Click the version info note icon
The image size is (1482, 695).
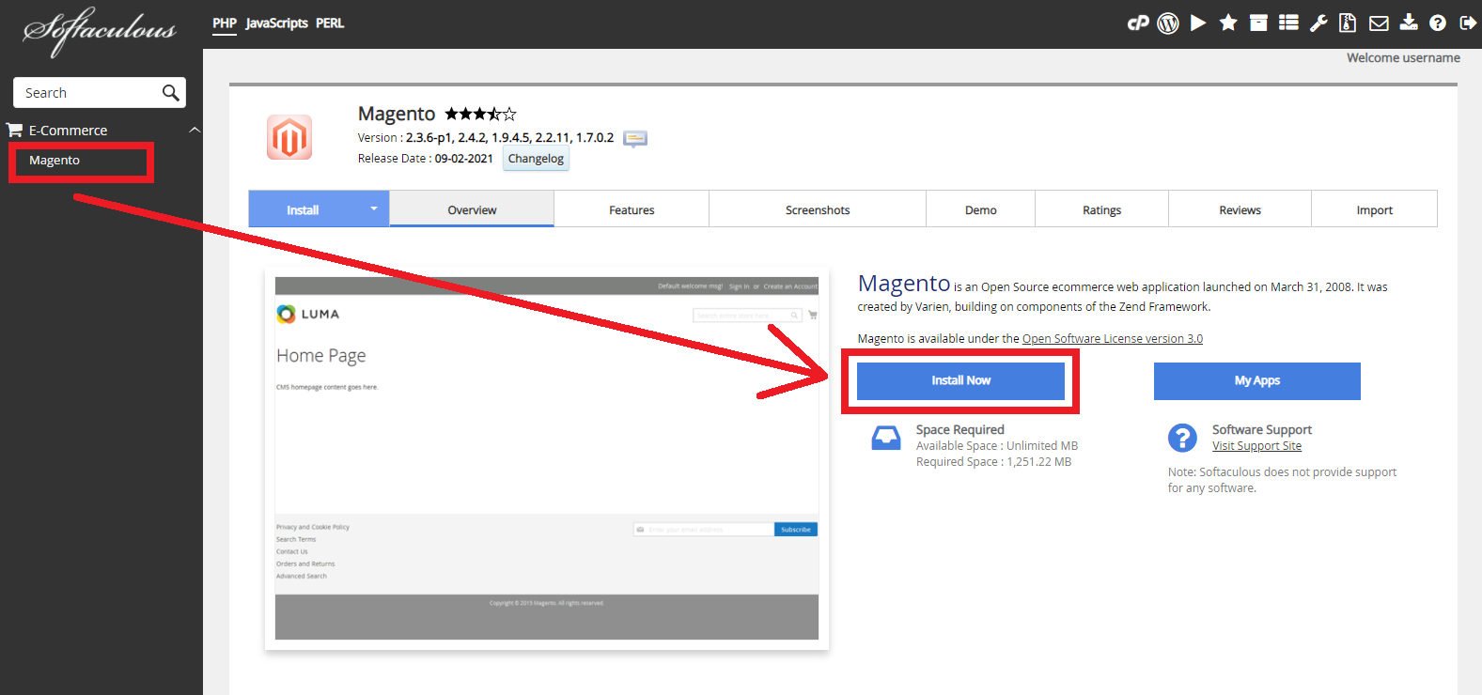[x=635, y=139]
